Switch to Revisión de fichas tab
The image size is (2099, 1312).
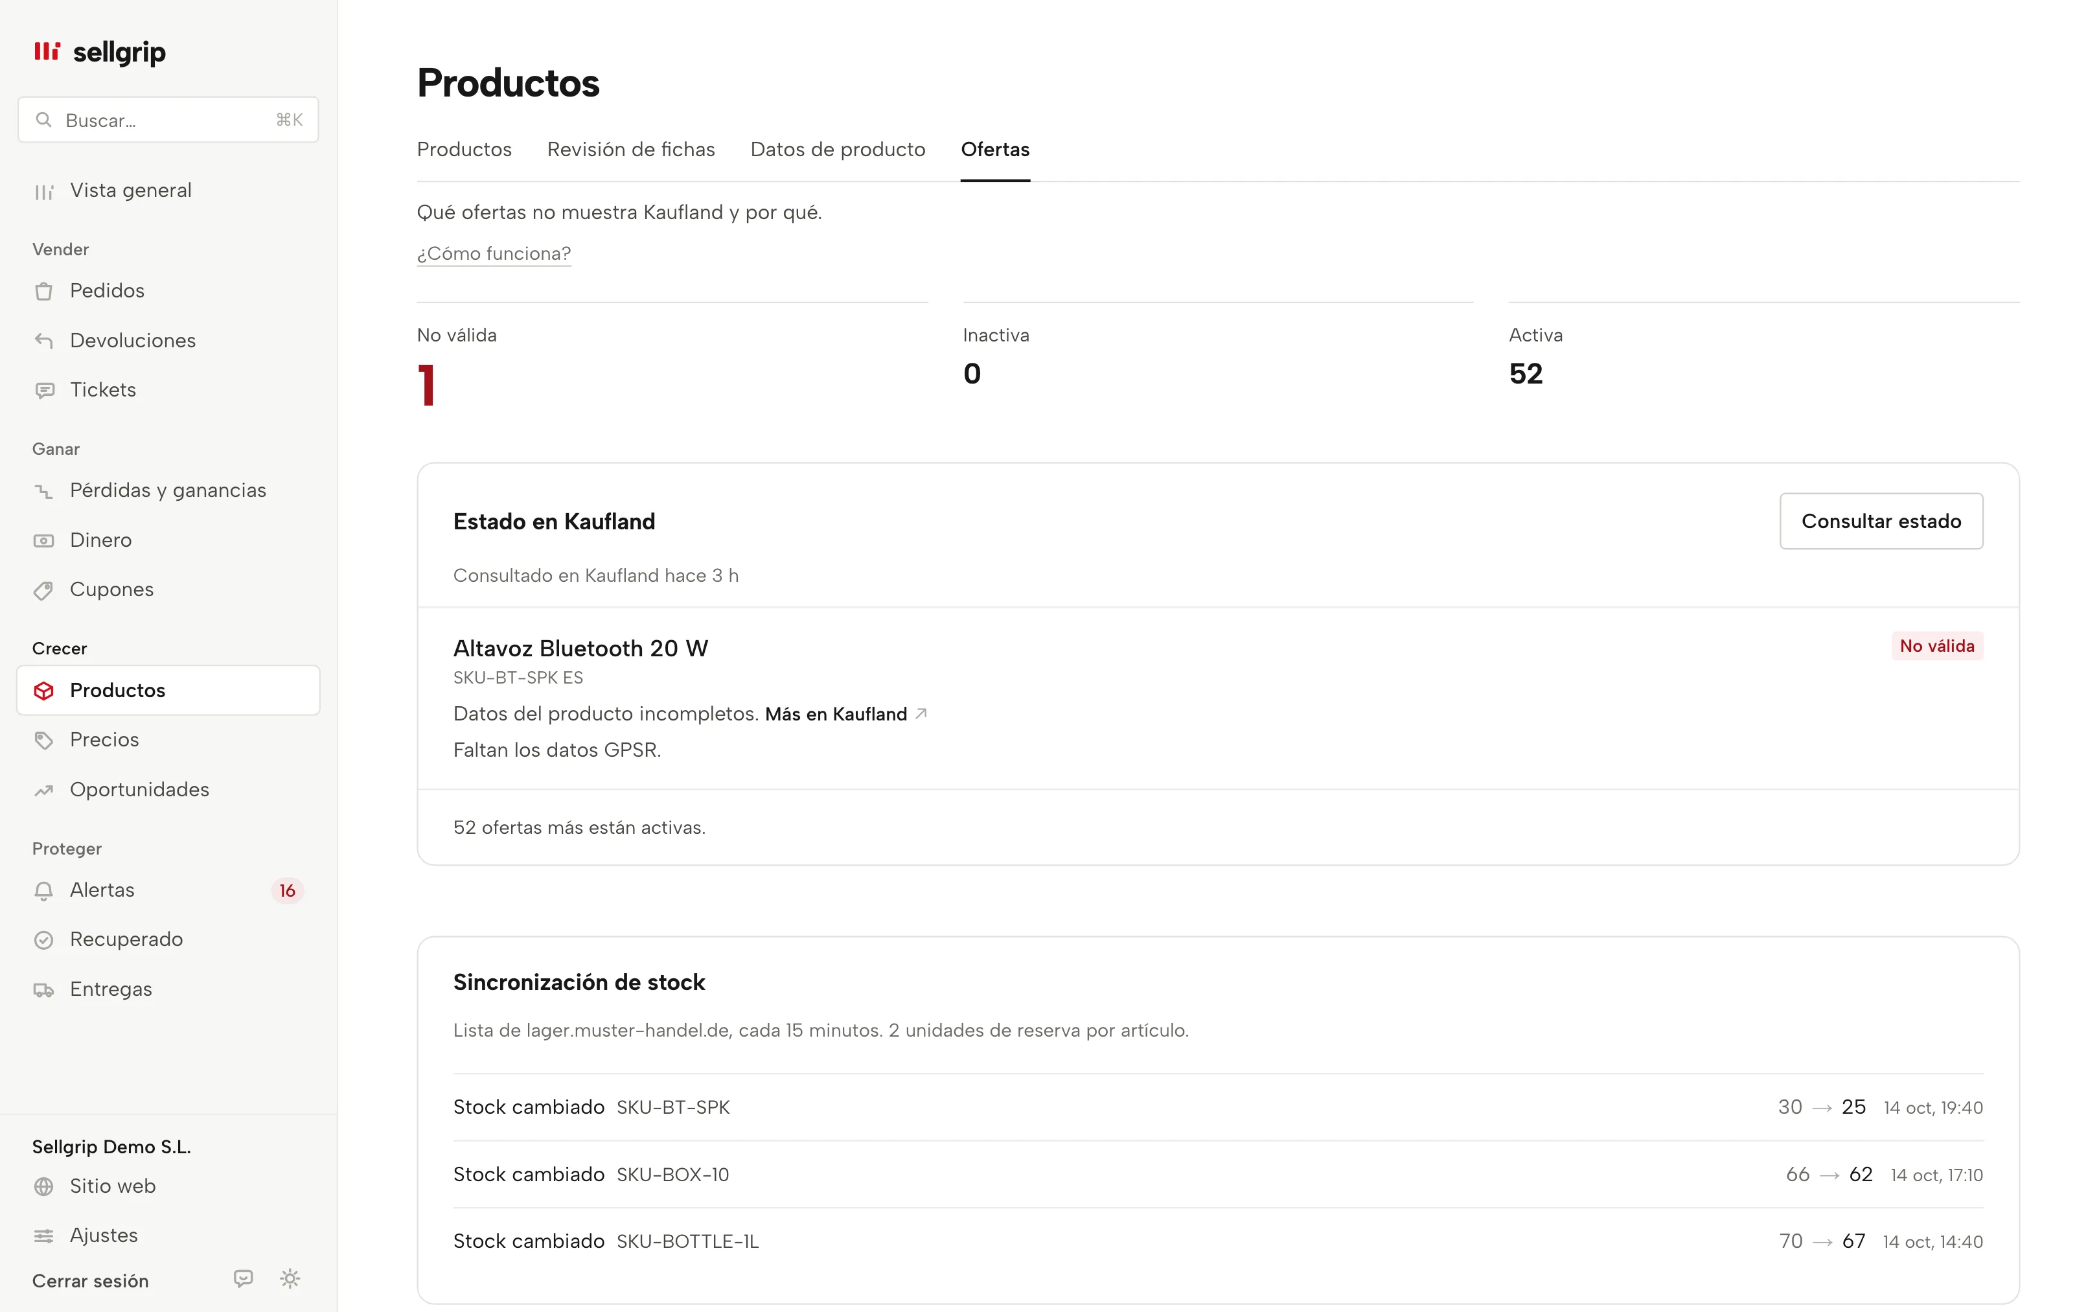click(x=630, y=149)
